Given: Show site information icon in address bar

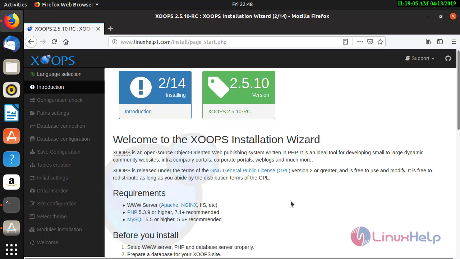Looking at the screenshot, I should pyautogui.click(x=115, y=42).
